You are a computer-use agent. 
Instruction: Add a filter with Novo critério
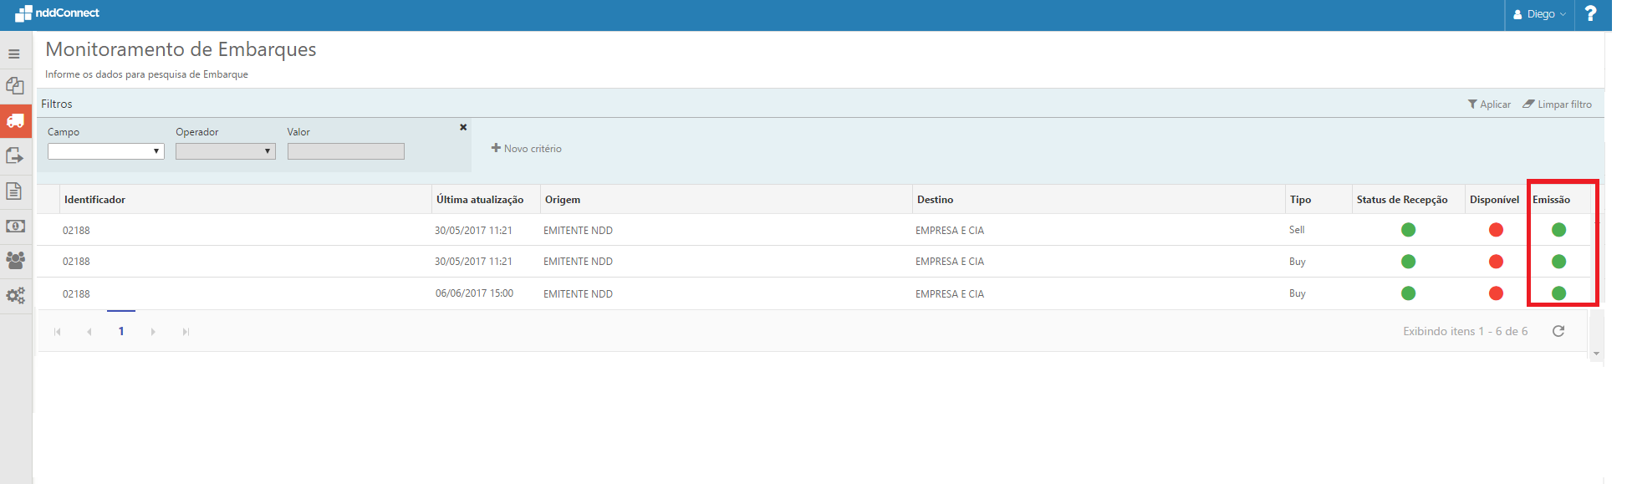(x=527, y=149)
